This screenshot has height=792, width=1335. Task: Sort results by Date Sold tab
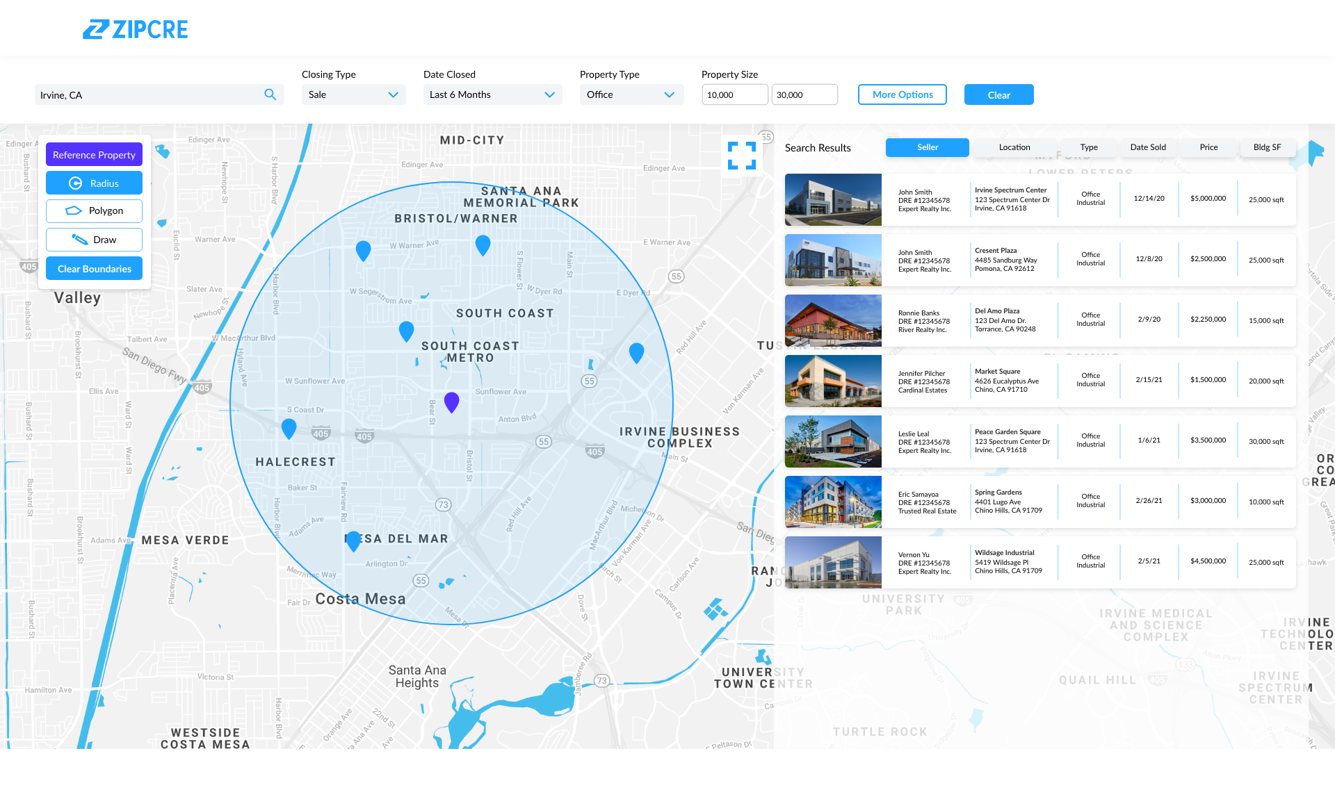click(x=1148, y=147)
